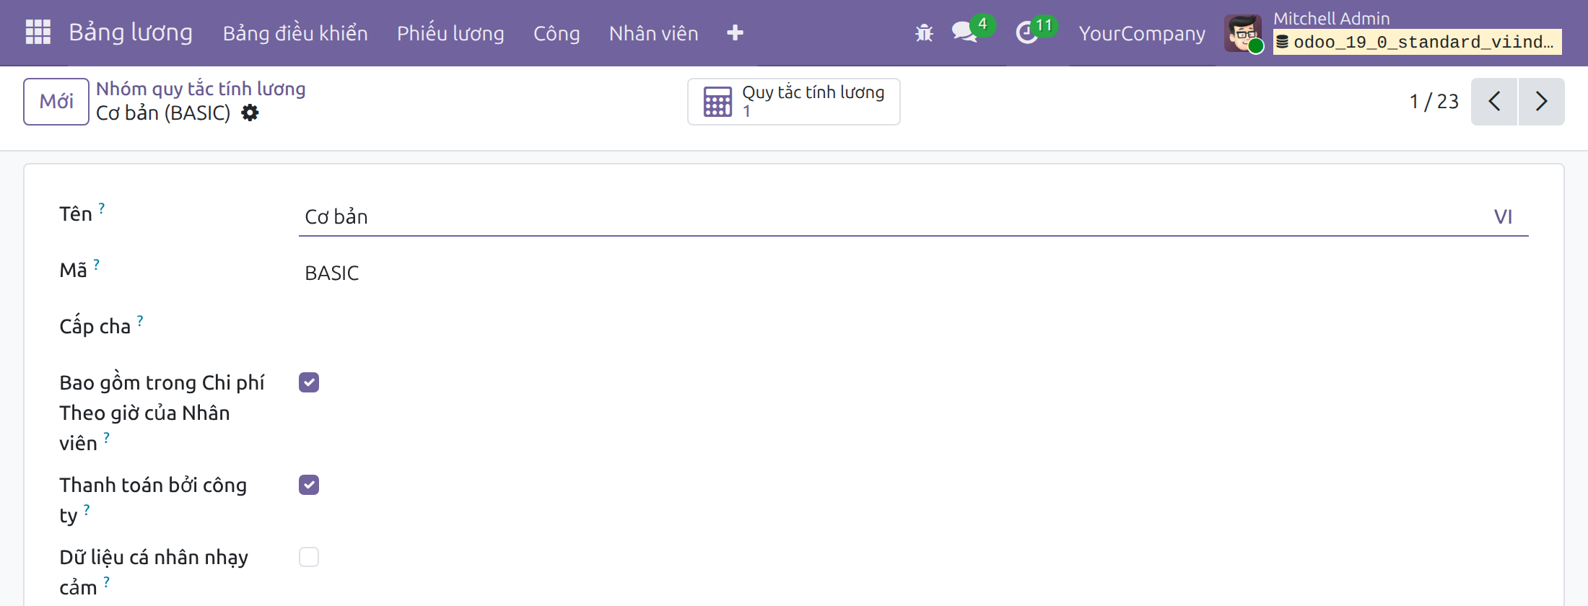1588x606 pixels.
Task: Open the gear actions icon beside Cơ bản (BASIC)
Action: [250, 113]
